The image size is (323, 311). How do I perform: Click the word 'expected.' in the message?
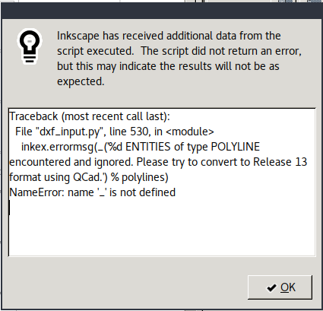(81, 81)
